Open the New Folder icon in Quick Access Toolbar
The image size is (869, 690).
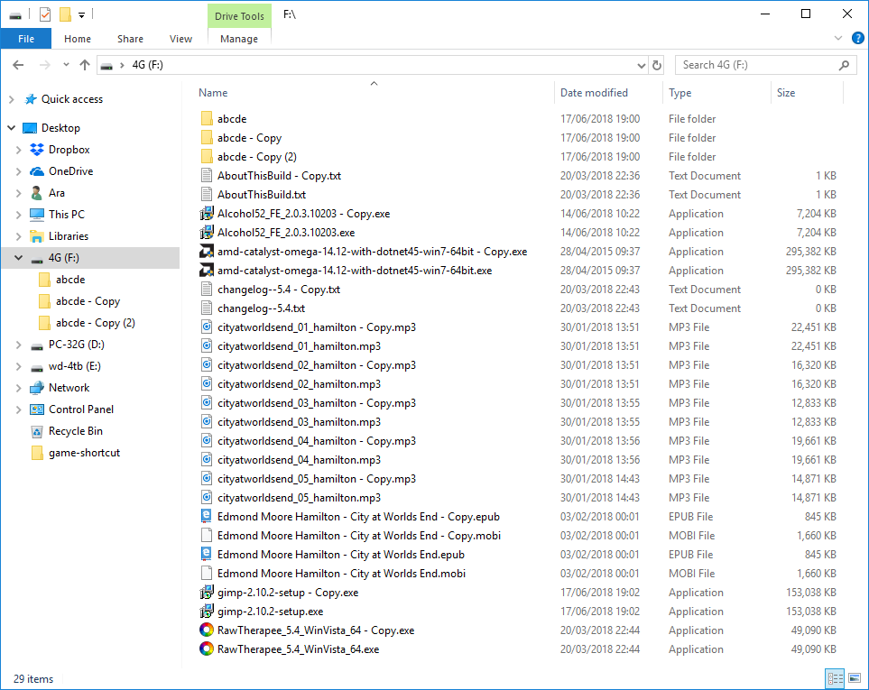65,14
